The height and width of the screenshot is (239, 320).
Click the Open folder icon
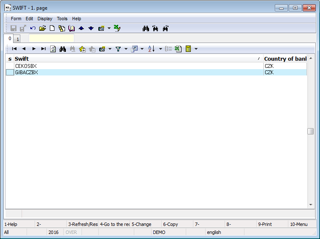click(43, 28)
